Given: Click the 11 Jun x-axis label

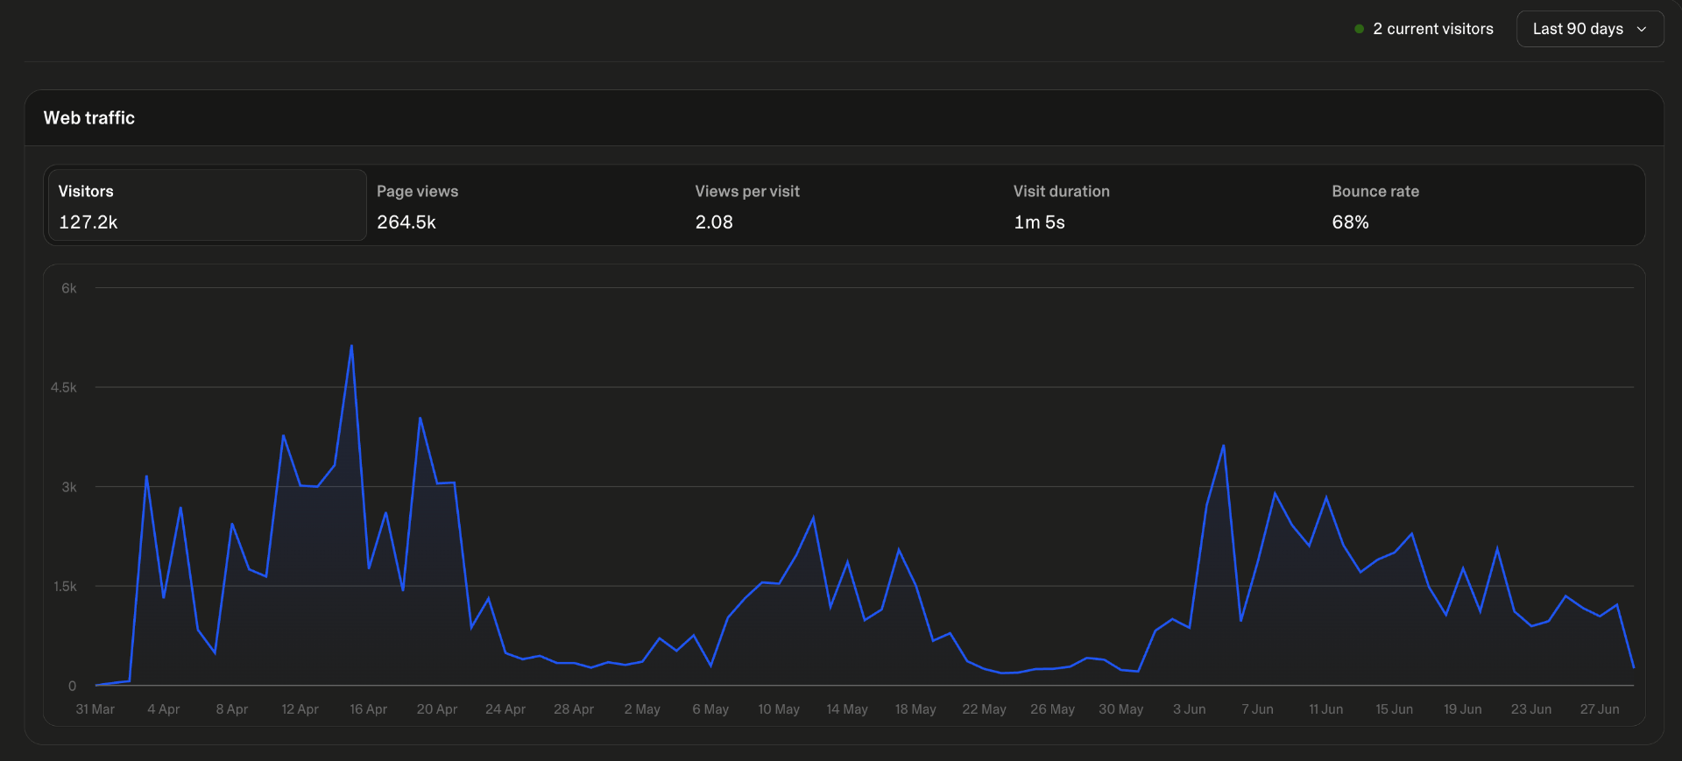Looking at the screenshot, I should tap(1326, 709).
